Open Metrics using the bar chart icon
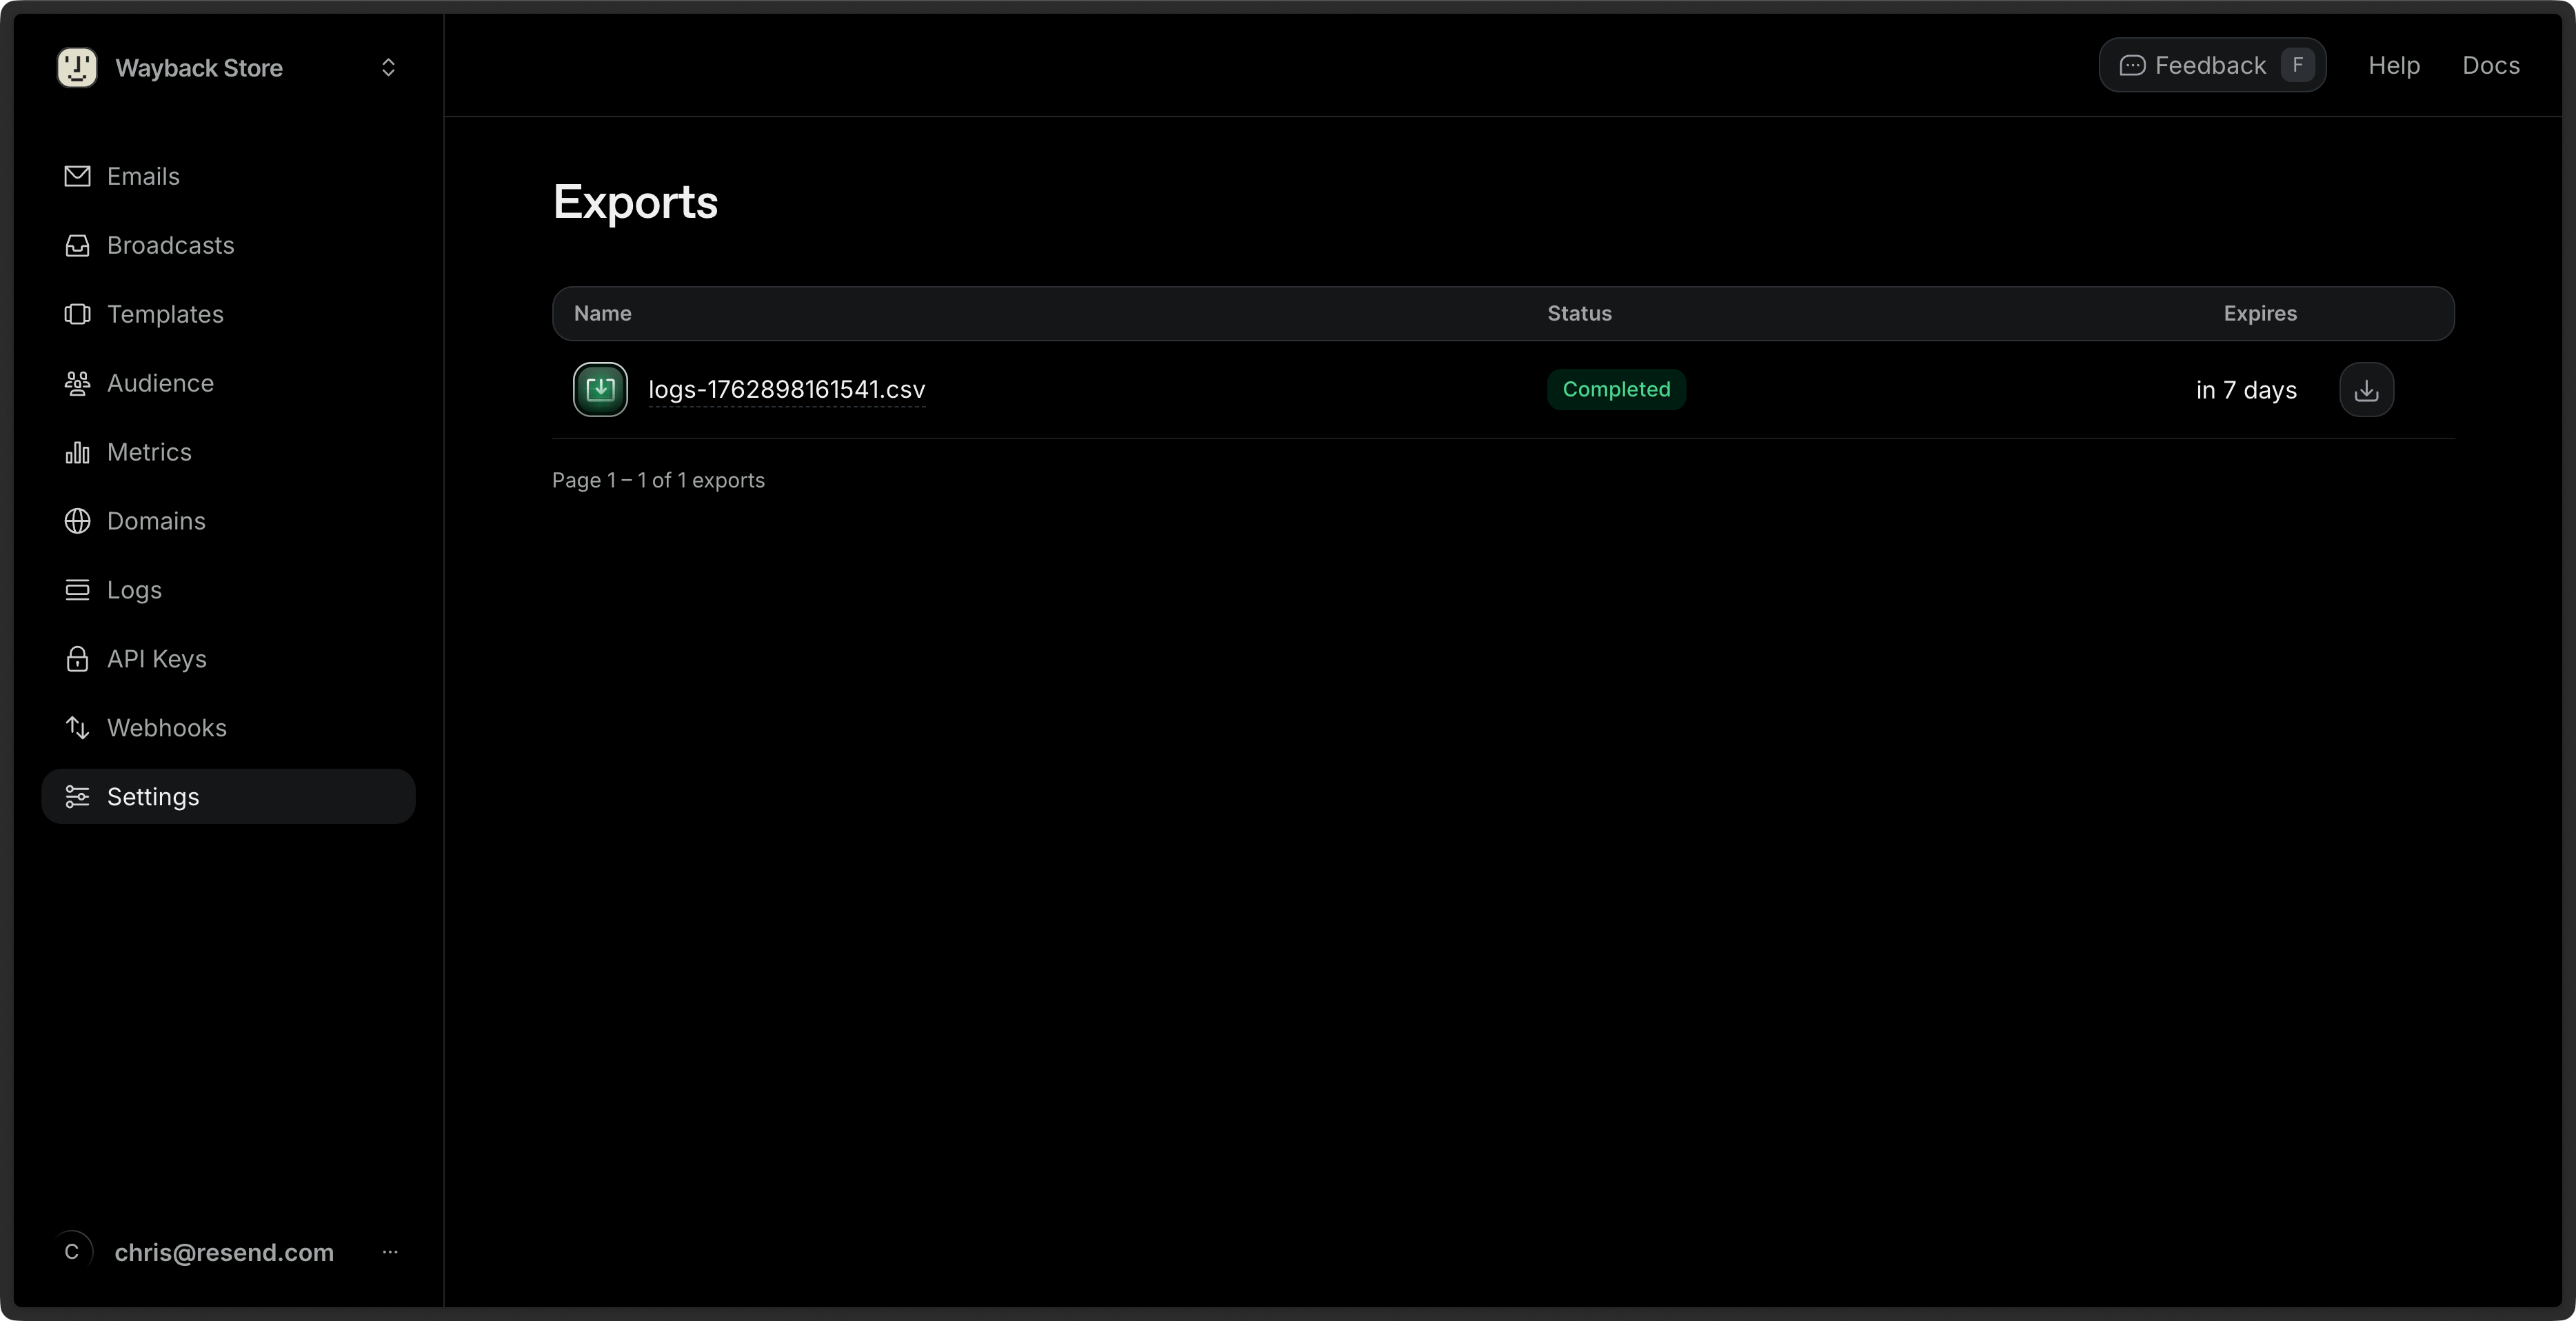Screen dimensions: 2576x1321 (77, 452)
